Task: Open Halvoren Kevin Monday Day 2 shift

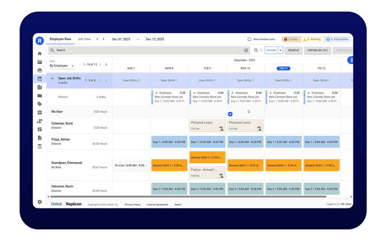Action: (x=169, y=189)
